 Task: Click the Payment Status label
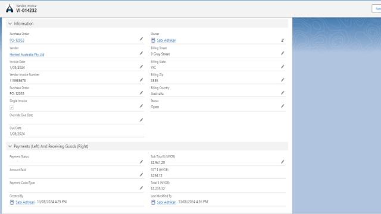19,156
